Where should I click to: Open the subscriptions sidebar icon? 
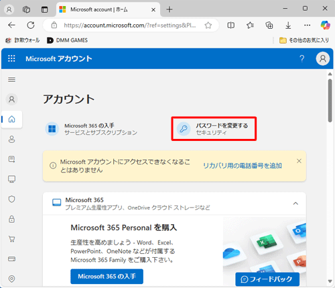11,159
